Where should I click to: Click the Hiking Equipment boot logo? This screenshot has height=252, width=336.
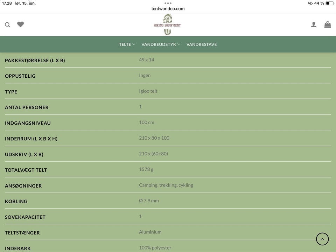pos(167,24)
